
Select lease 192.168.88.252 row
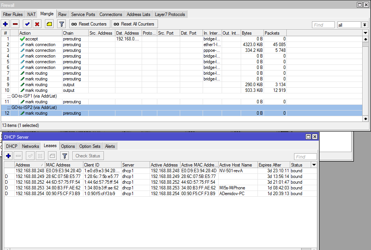pyautogui.click(x=160, y=182)
